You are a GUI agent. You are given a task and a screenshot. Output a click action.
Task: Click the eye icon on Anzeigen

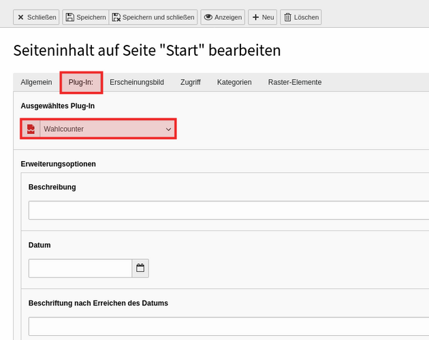click(208, 17)
